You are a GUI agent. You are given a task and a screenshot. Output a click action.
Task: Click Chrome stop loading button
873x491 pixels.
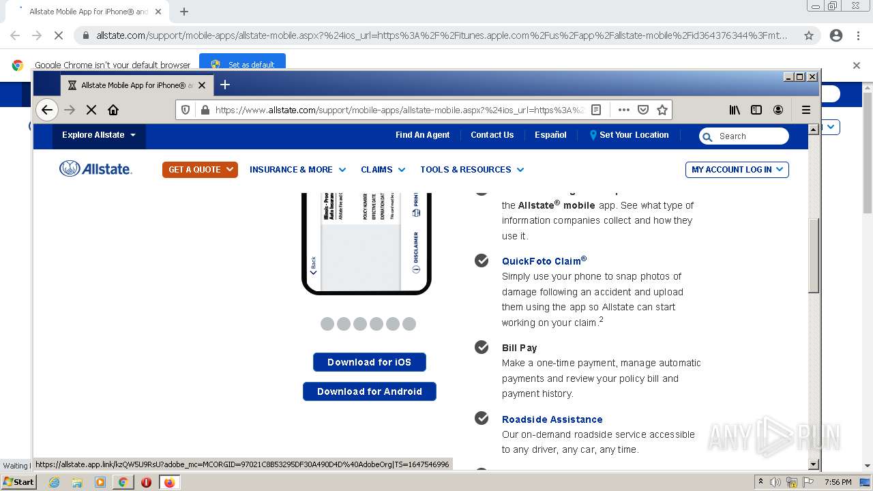(59, 35)
